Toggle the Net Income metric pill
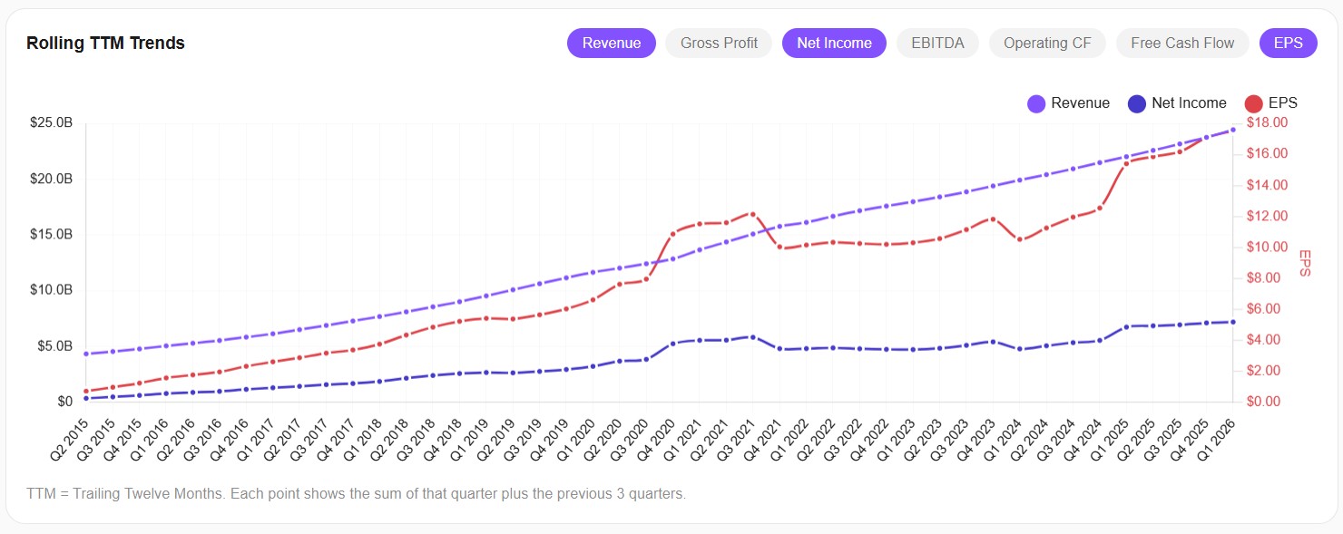Screen dimensions: 1343x534 833,43
